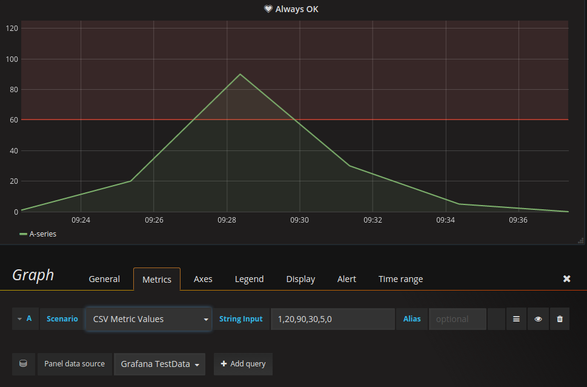Go to the Alert tab
This screenshot has height=387, width=587.
pyautogui.click(x=347, y=279)
